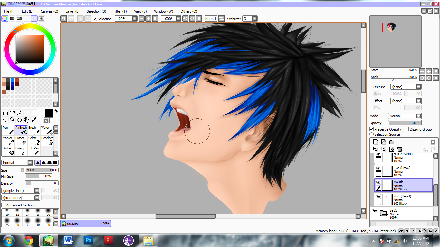Hide the Skin (Head) layer
The height and width of the screenshot is (247, 440).
[x=378, y=197]
